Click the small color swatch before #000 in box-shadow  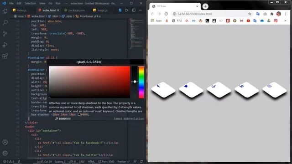[79, 114]
